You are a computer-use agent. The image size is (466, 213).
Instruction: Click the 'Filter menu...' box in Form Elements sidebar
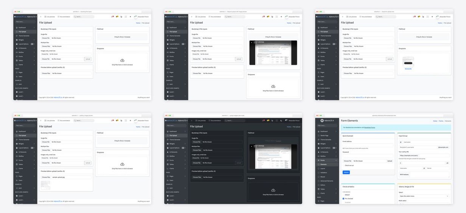point(327,125)
